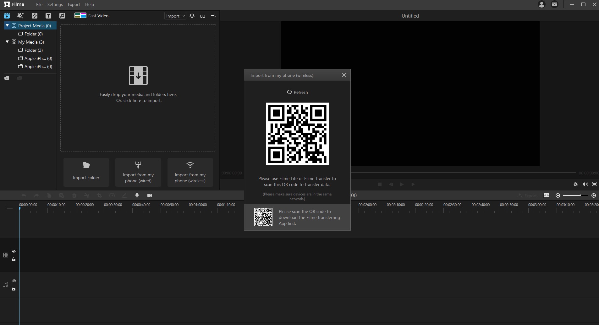Toggle video track visibility eye
The width and height of the screenshot is (599, 325).
click(14, 251)
